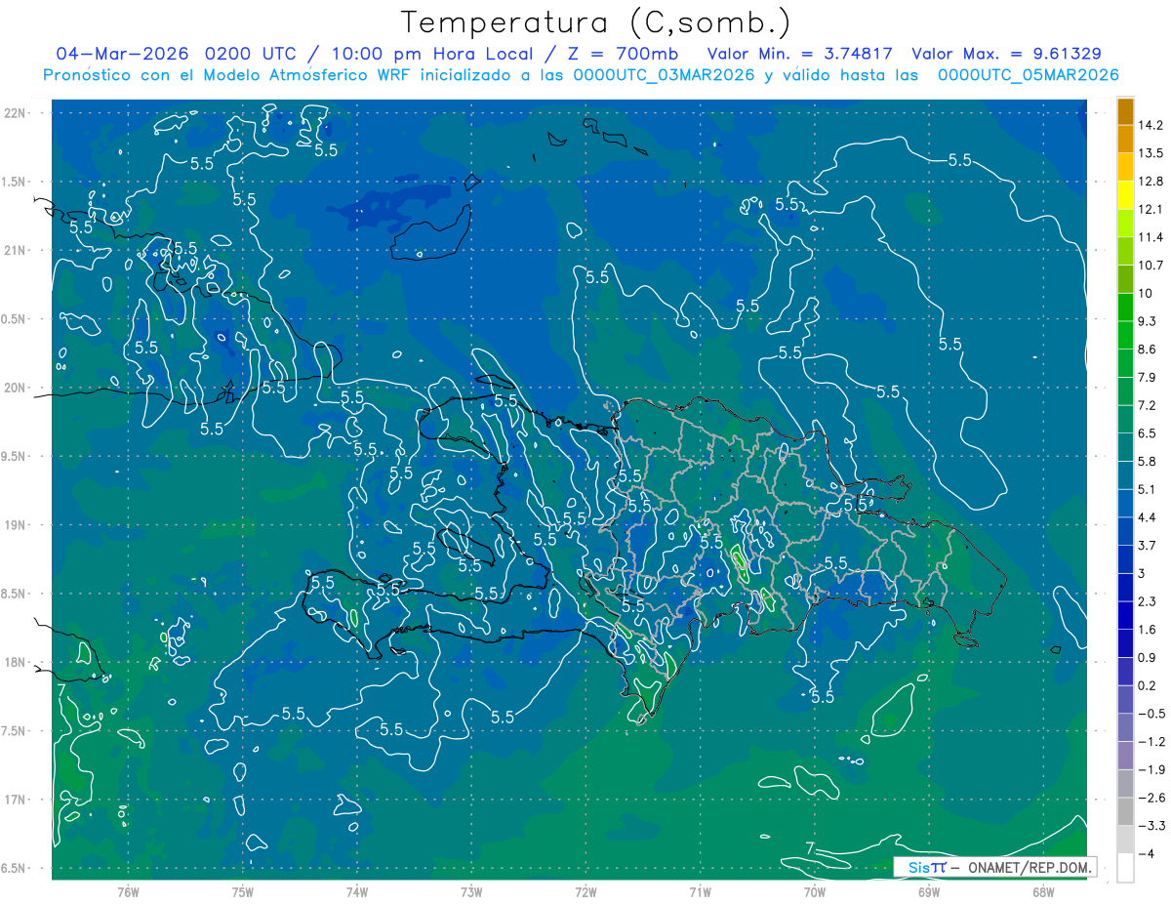Image resolution: width=1171 pixels, height=905 pixels.
Task: Click the '72W' longitude axis label
Action: point(585,891)
